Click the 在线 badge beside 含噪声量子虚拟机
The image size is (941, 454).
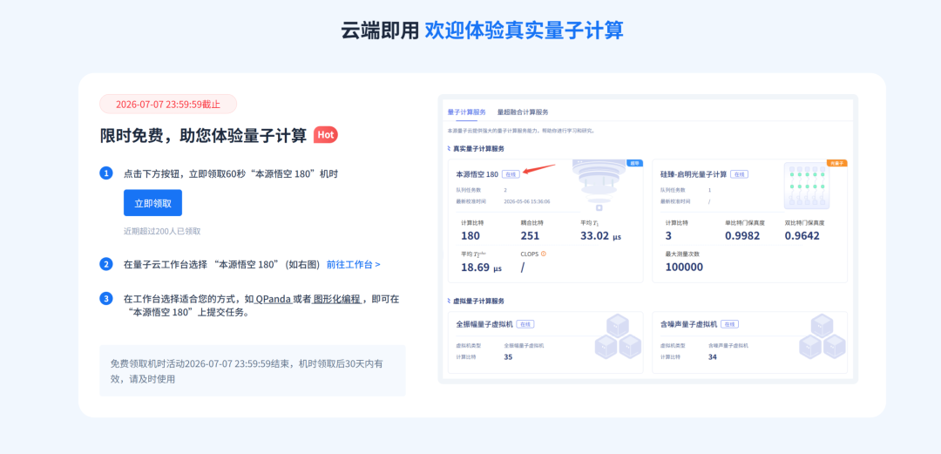coord(729,323)
